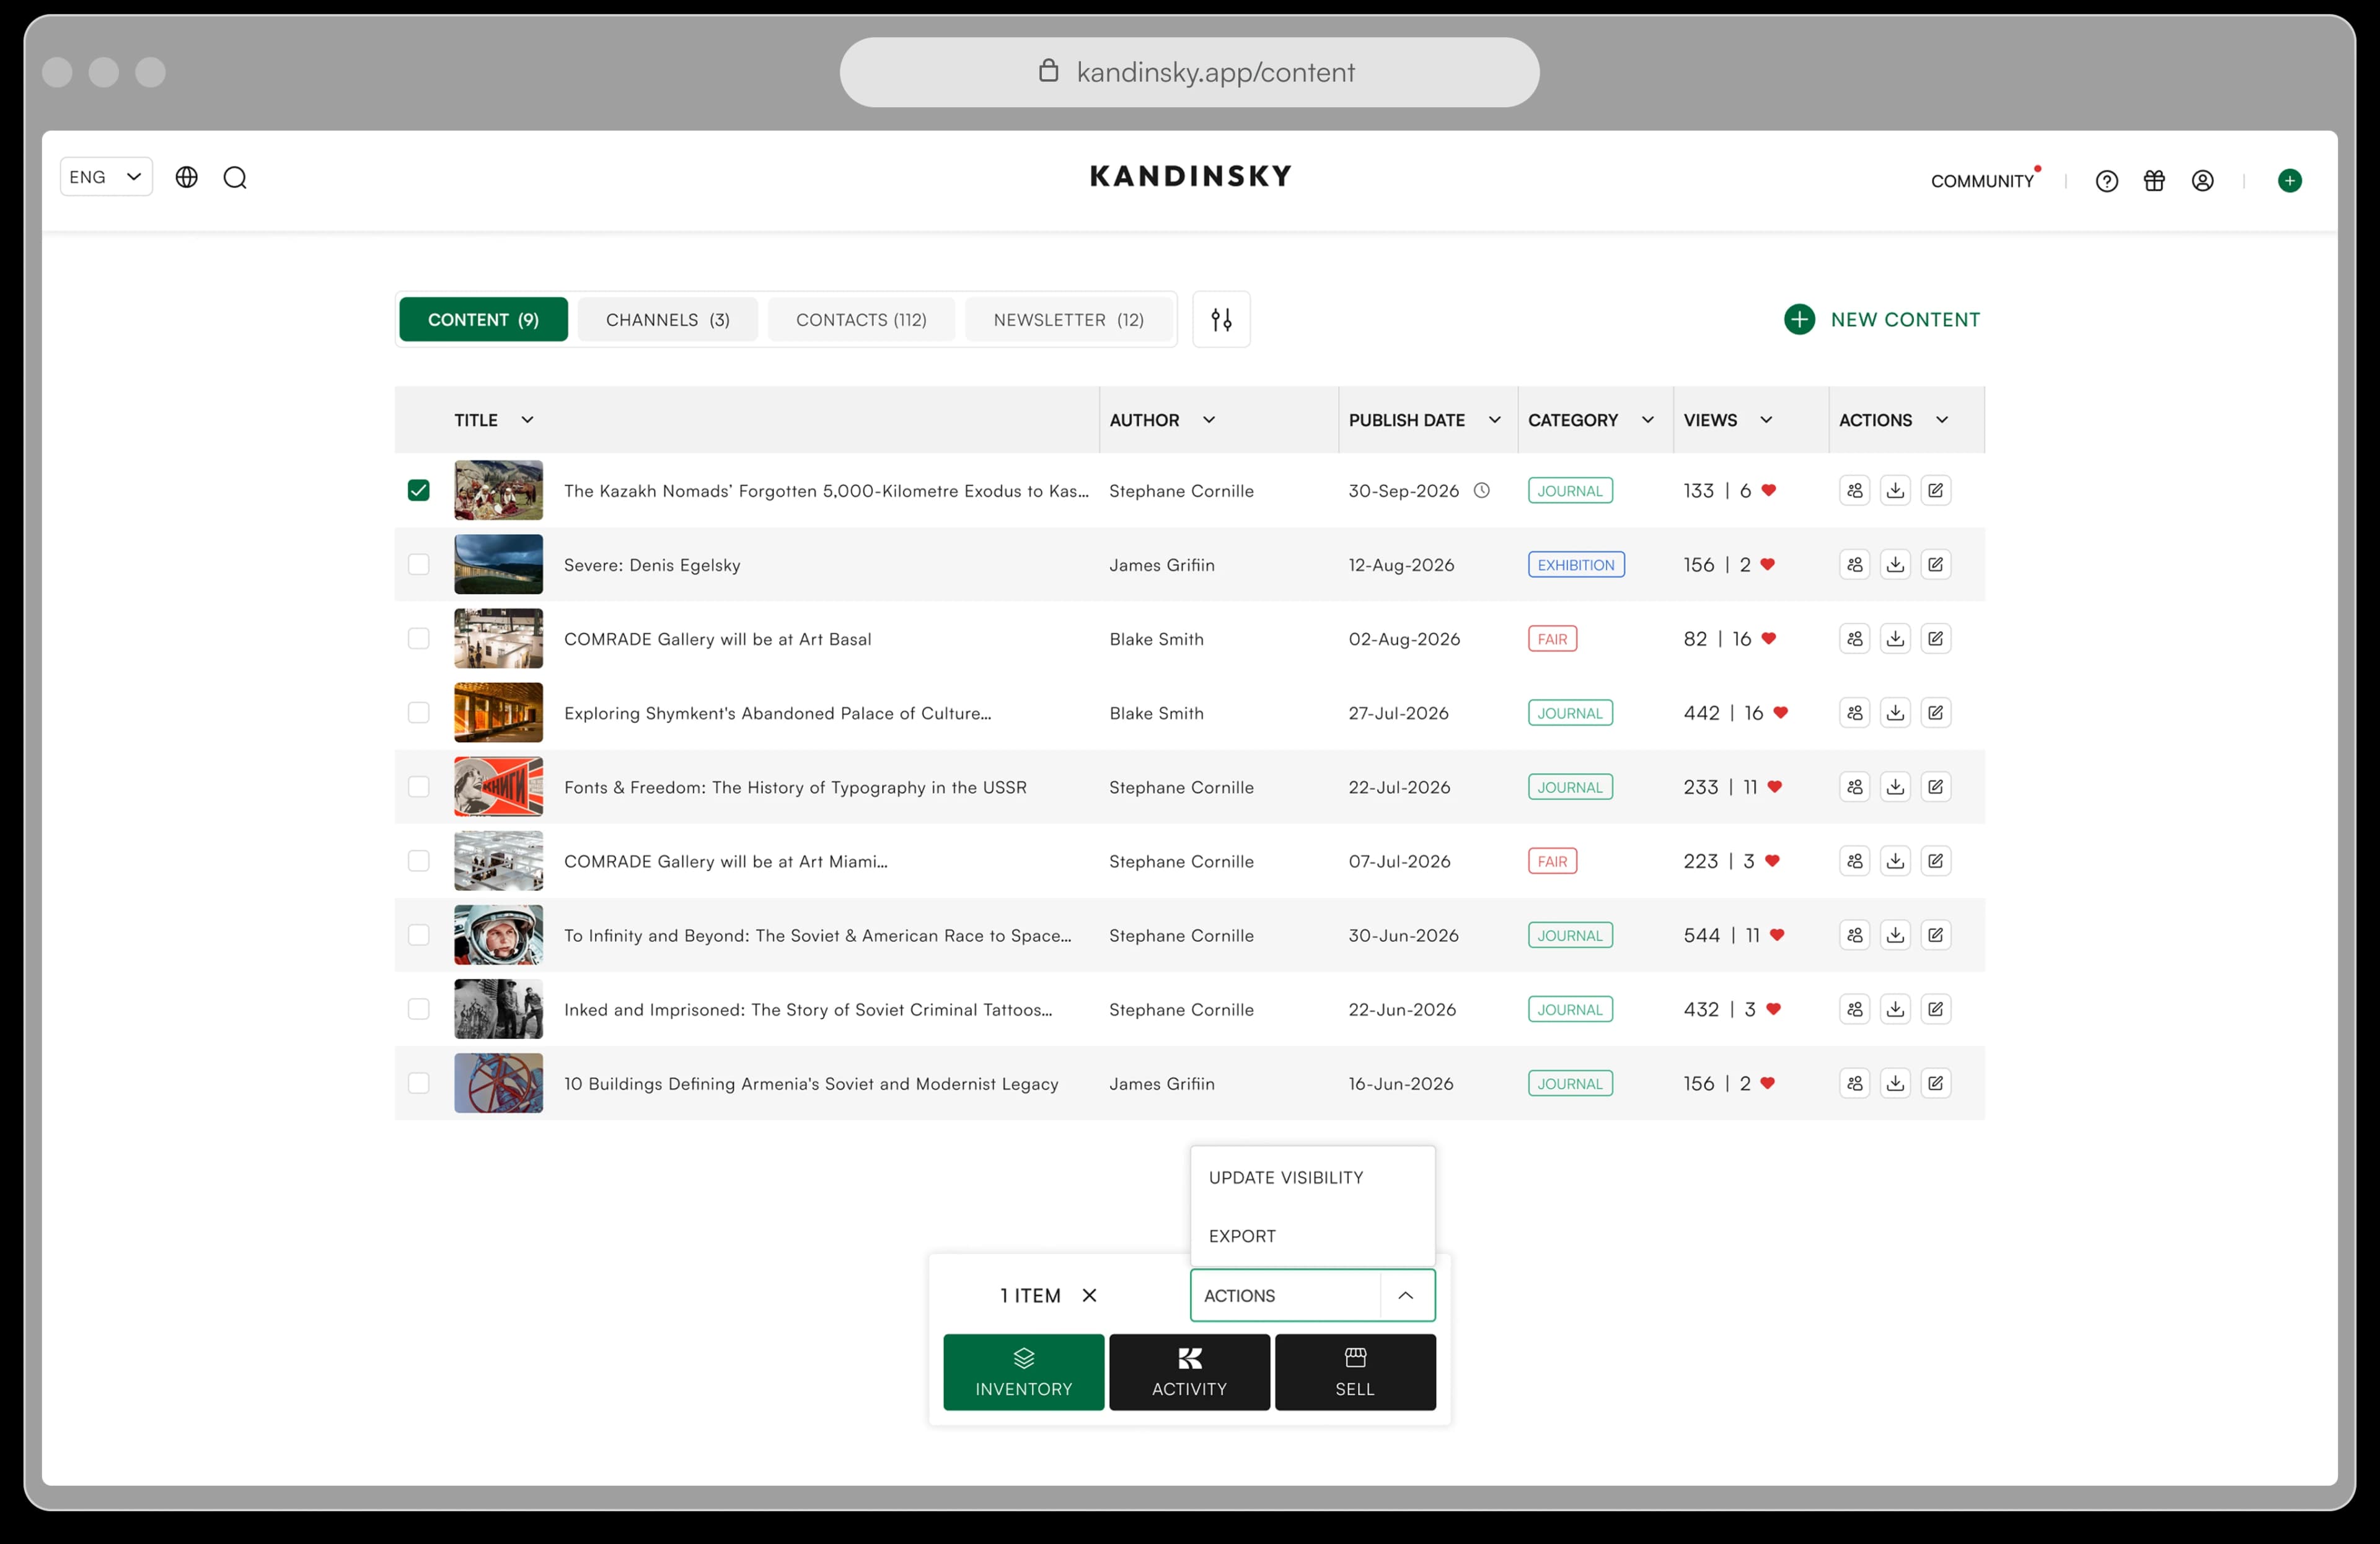
Task: Download the Kazakh Nomads article
Action: coord(1895,491)
